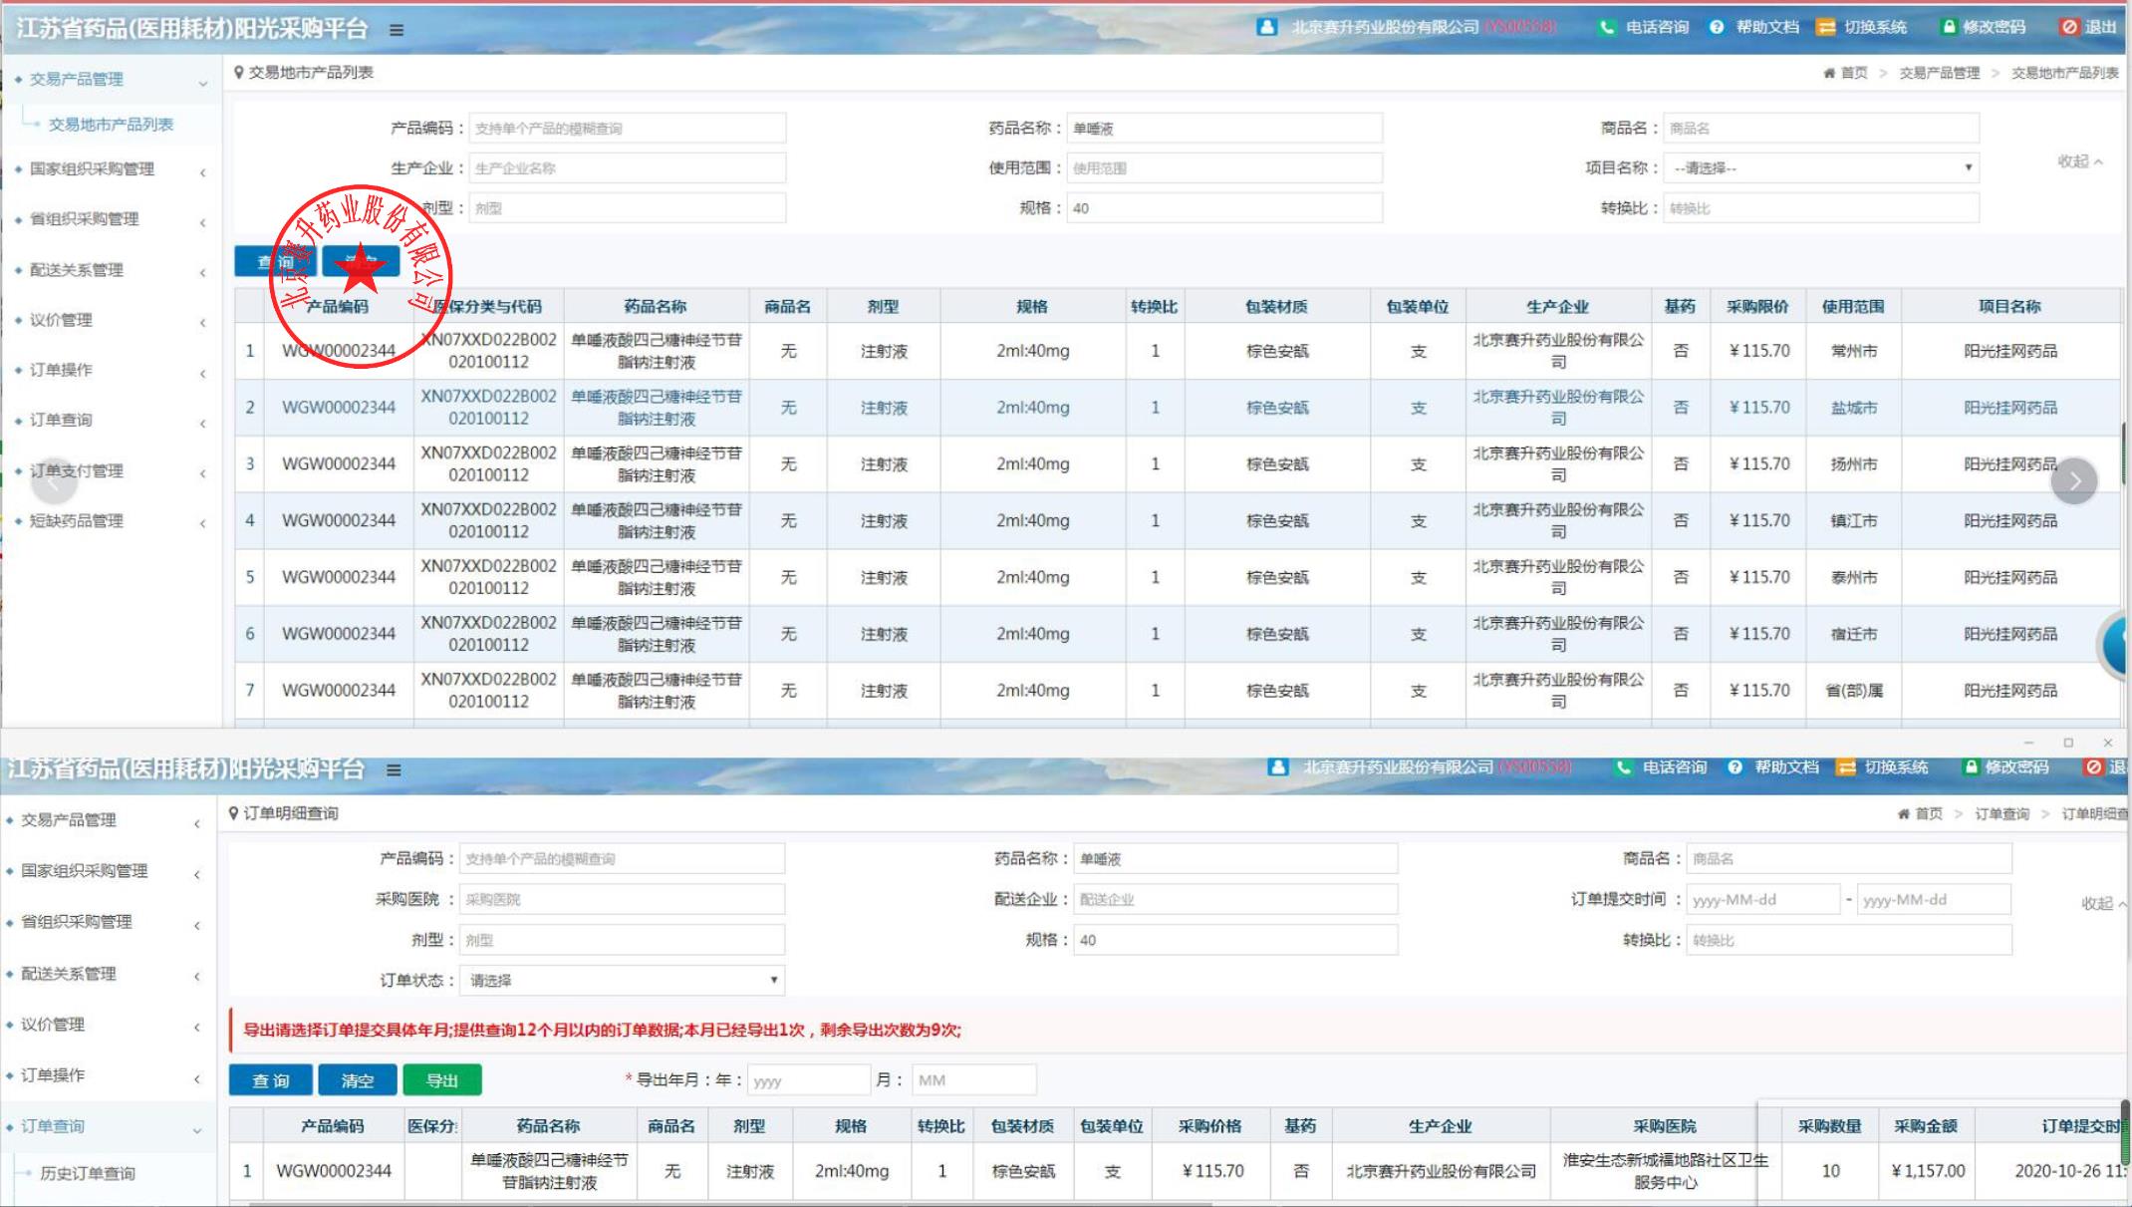Focus 订单提交时间 start date field
This screenshot has width=2132, height=1207.
1763,900
